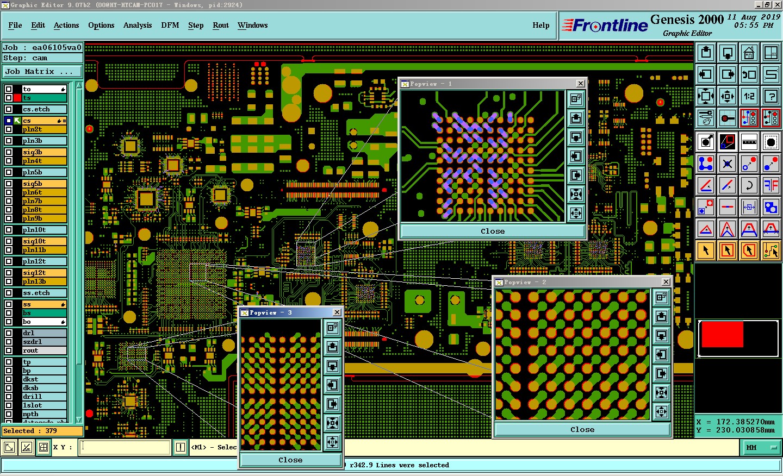783x476 pixels.
Task: Select the rectangle area select tool
Action: tap(728, 250)
